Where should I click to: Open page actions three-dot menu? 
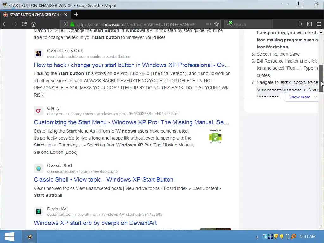(209, 24)
